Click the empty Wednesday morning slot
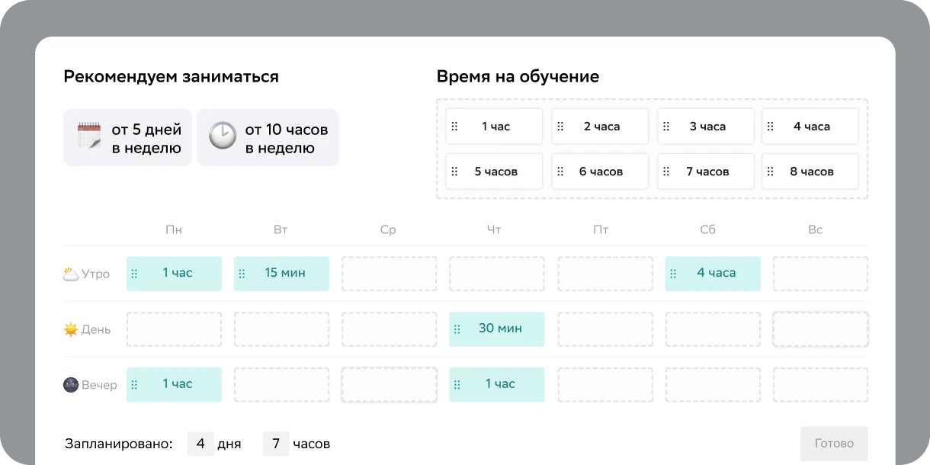The width and height of the screenshot is (930, 465). click(x=389, y=274)
